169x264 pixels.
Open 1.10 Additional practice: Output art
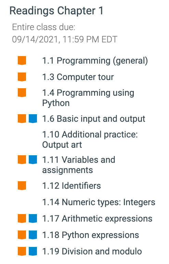coord(90,140)
